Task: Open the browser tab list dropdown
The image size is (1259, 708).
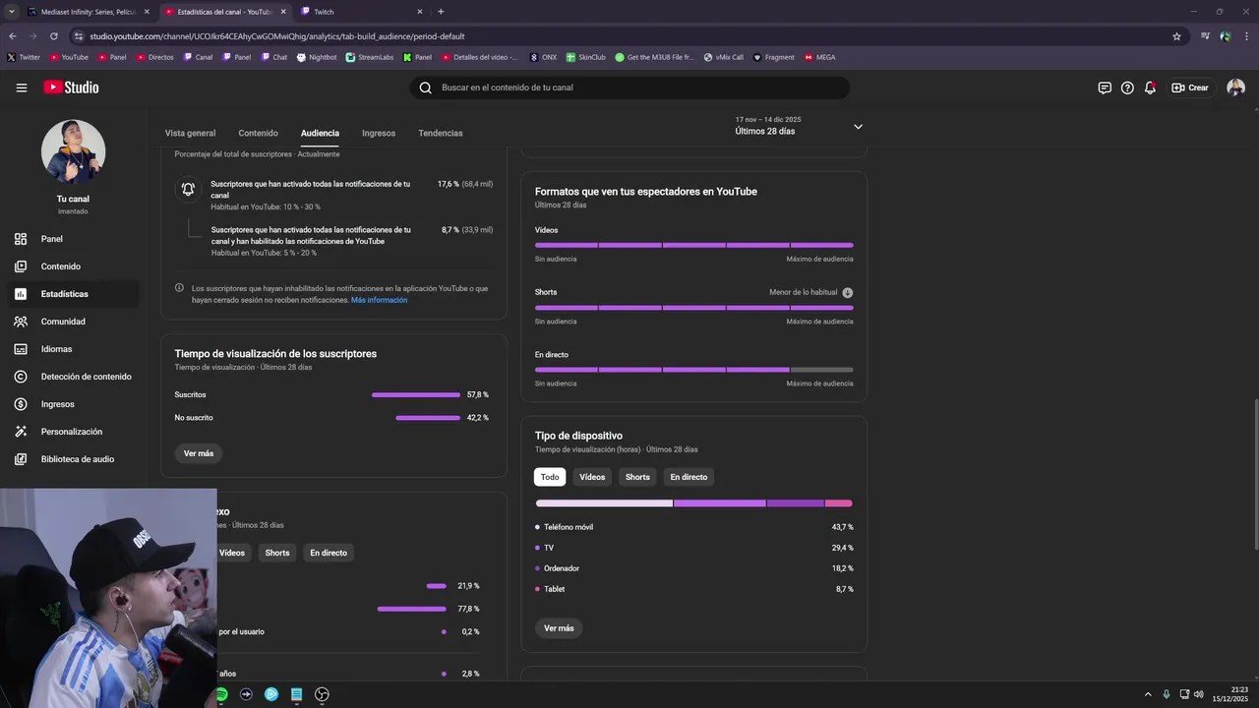Action: (11, 12)
